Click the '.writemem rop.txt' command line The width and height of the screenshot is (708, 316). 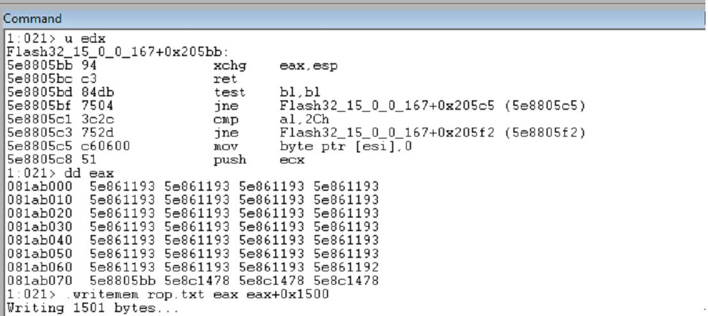[168, 294]
